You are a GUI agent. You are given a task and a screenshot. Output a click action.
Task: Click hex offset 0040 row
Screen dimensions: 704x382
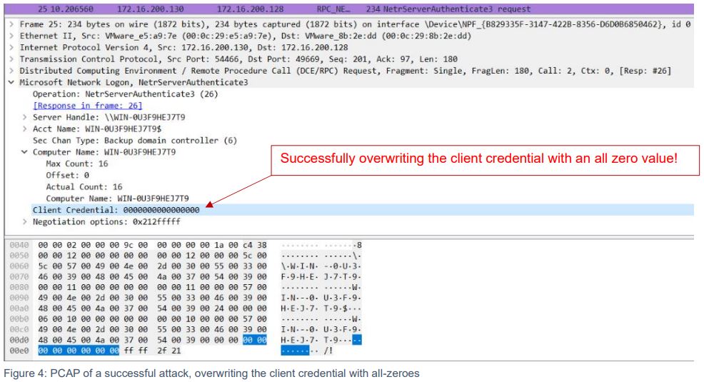(19, 245)
